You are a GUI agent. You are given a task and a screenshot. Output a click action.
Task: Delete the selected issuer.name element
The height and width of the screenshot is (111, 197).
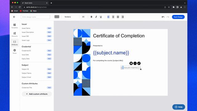coord(131,63)
